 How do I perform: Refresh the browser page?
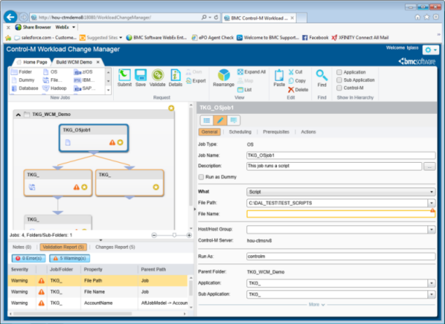(216, 18)
